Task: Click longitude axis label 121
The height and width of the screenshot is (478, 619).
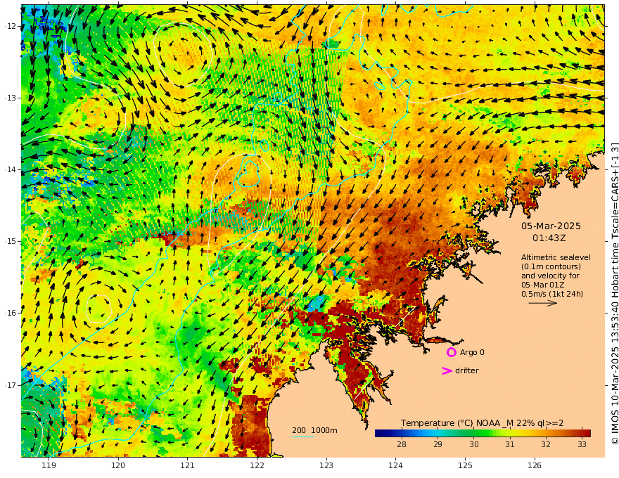Action: tap(188, 465)
